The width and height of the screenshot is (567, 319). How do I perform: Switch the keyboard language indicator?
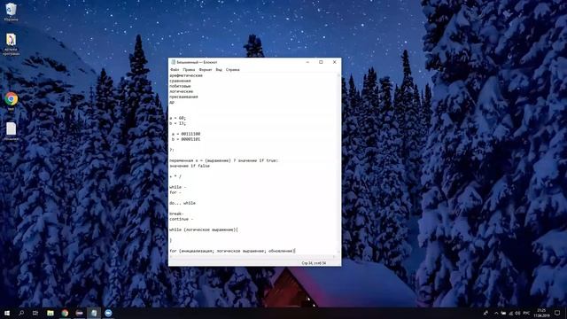click(526, 313)
